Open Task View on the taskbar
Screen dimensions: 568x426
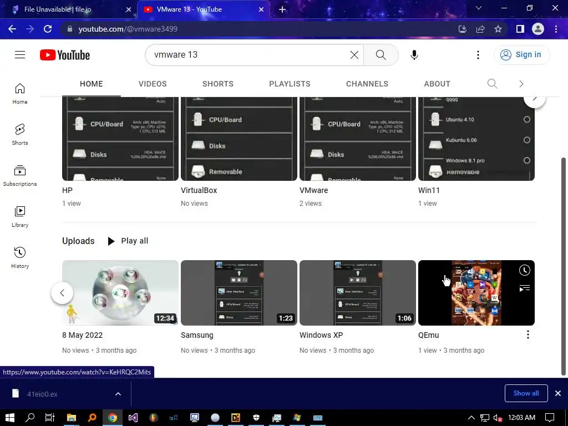coord(49,418)
